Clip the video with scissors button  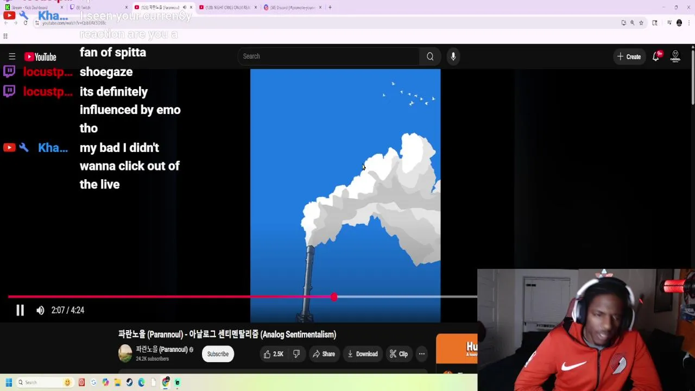pos(399,354)
